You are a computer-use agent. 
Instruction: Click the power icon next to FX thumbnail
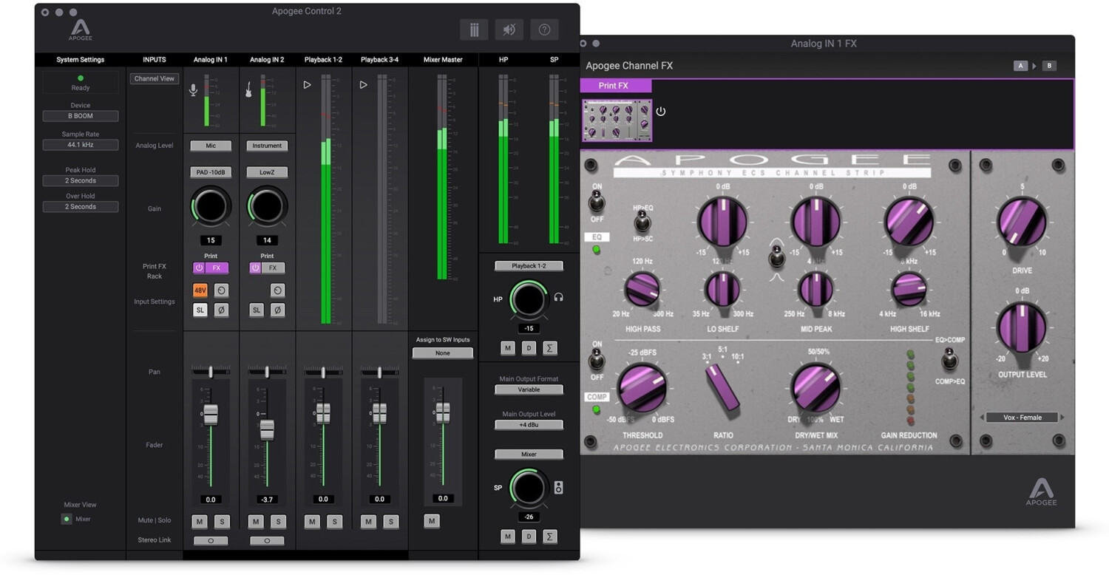[x=661, y=112]
